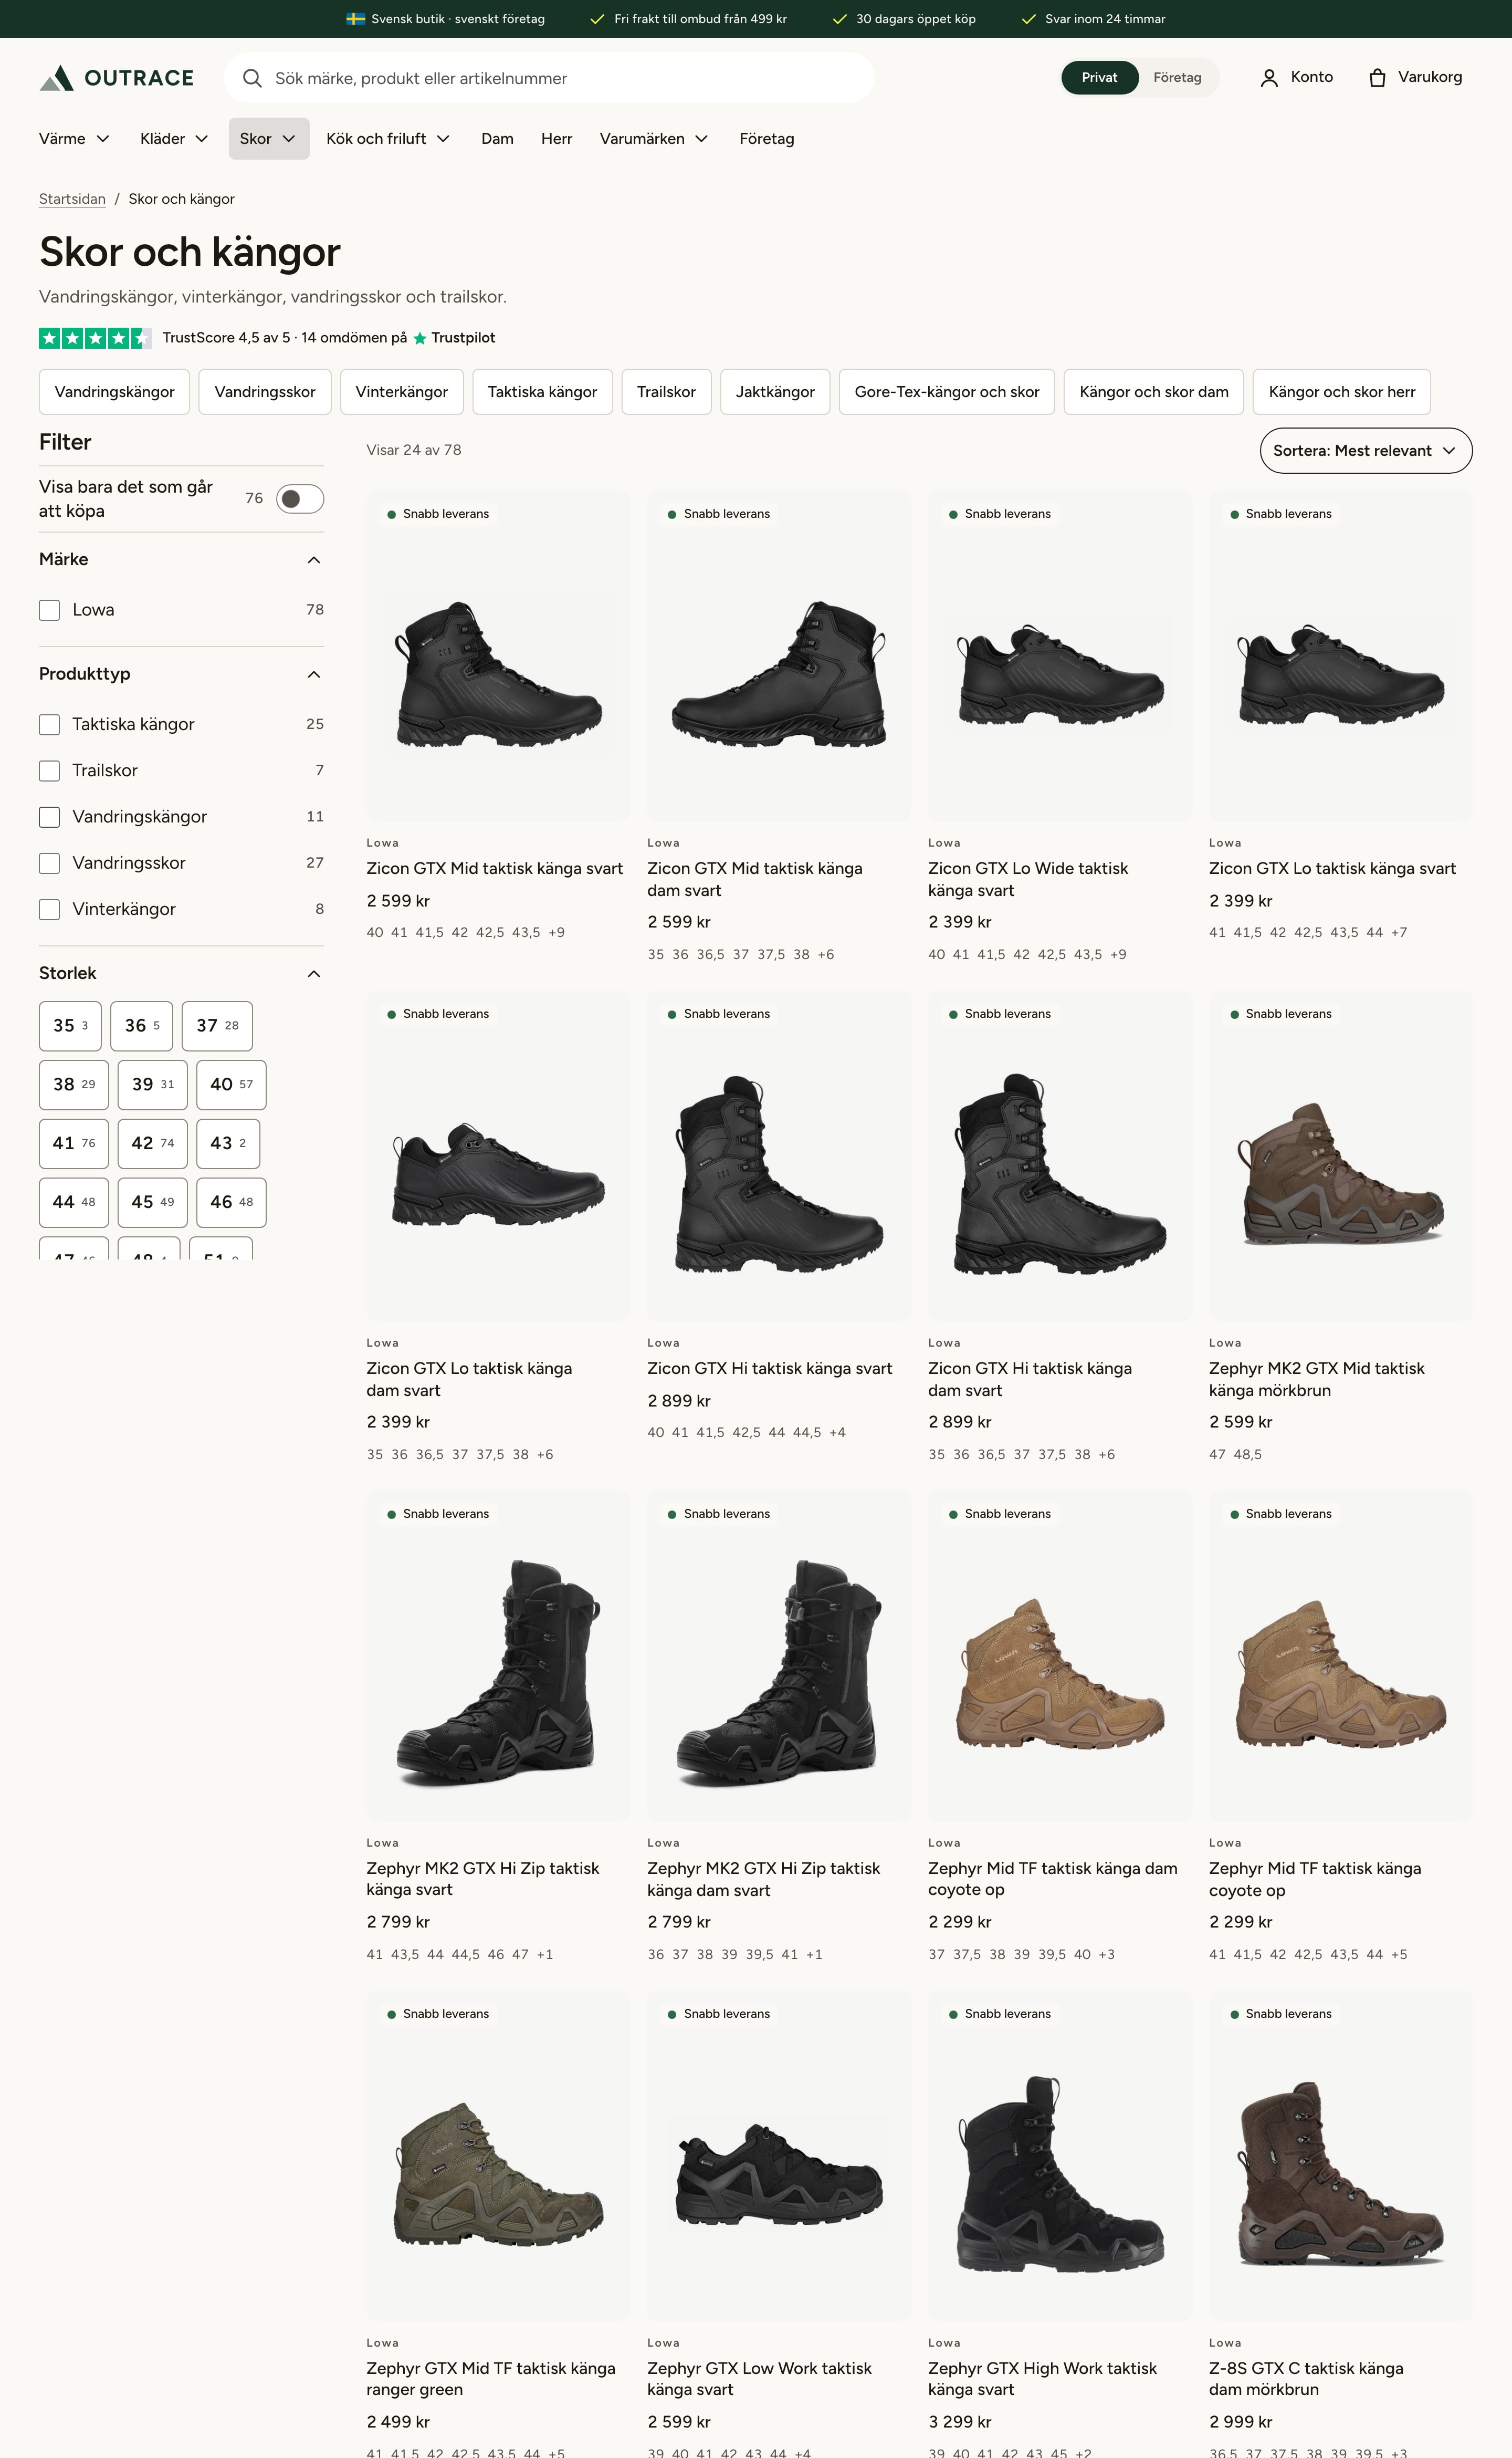
Task: Filter by size 39
Action: 152,1085
